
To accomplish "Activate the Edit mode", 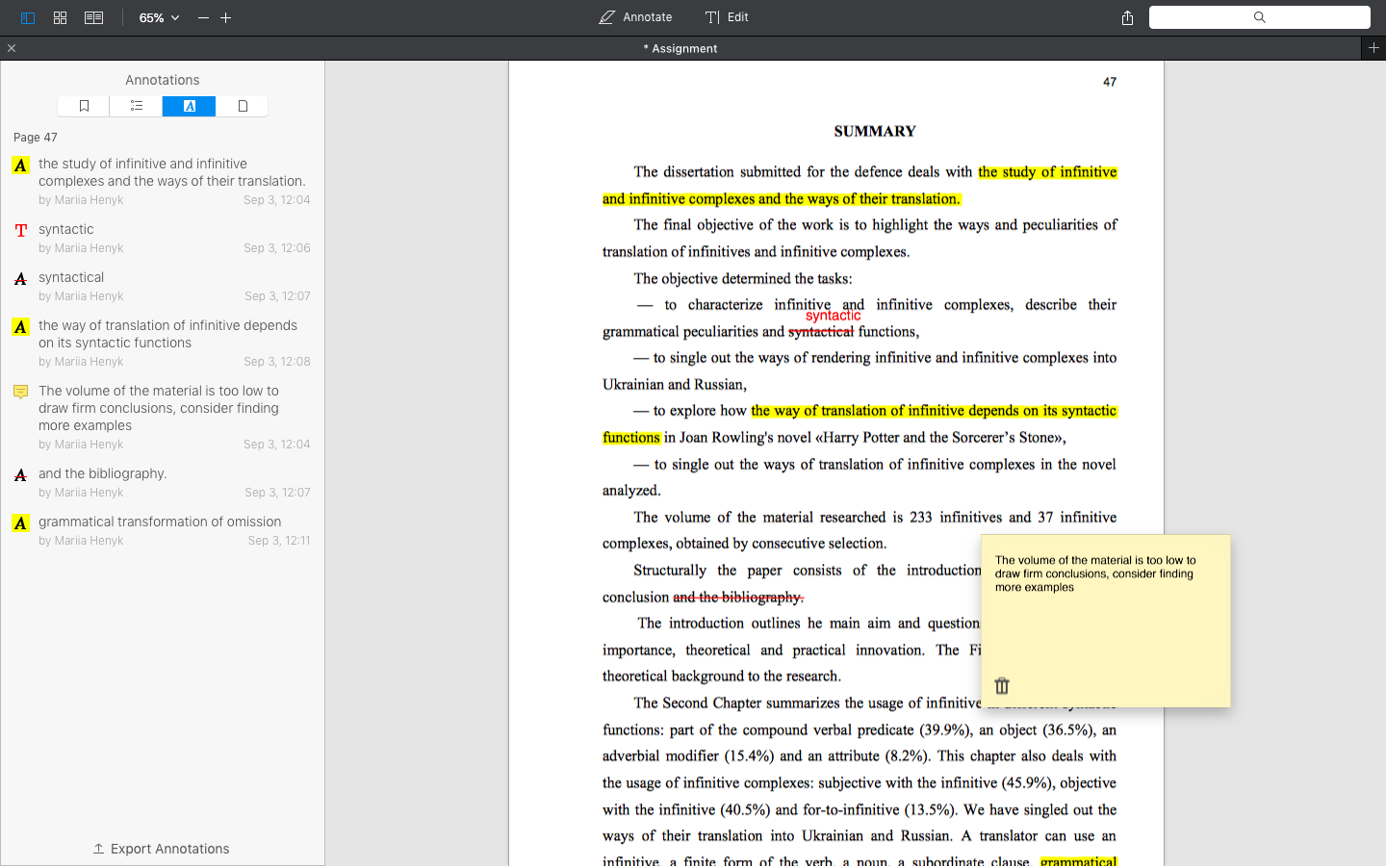I will 727,17.
